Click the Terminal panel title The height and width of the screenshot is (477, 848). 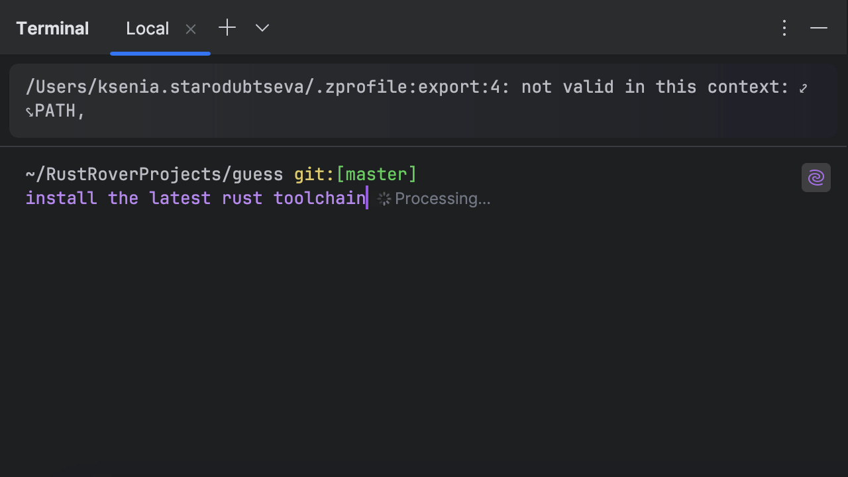(x=52, y=29)
